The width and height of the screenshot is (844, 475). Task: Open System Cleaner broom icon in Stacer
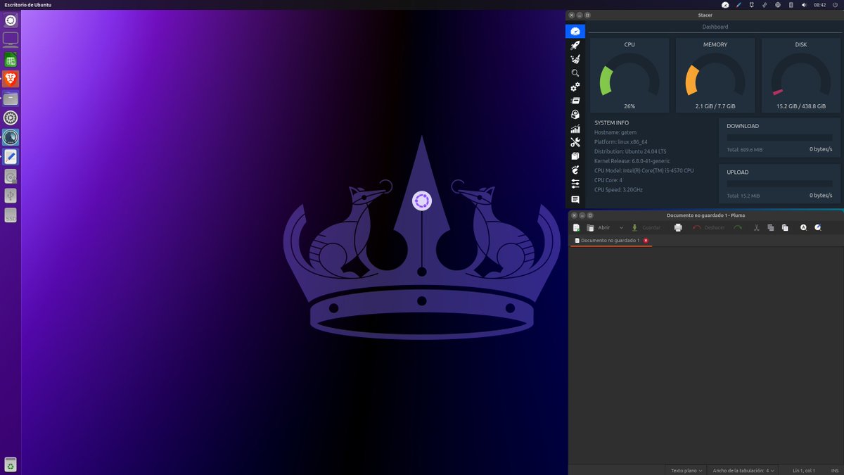(575, 59)
